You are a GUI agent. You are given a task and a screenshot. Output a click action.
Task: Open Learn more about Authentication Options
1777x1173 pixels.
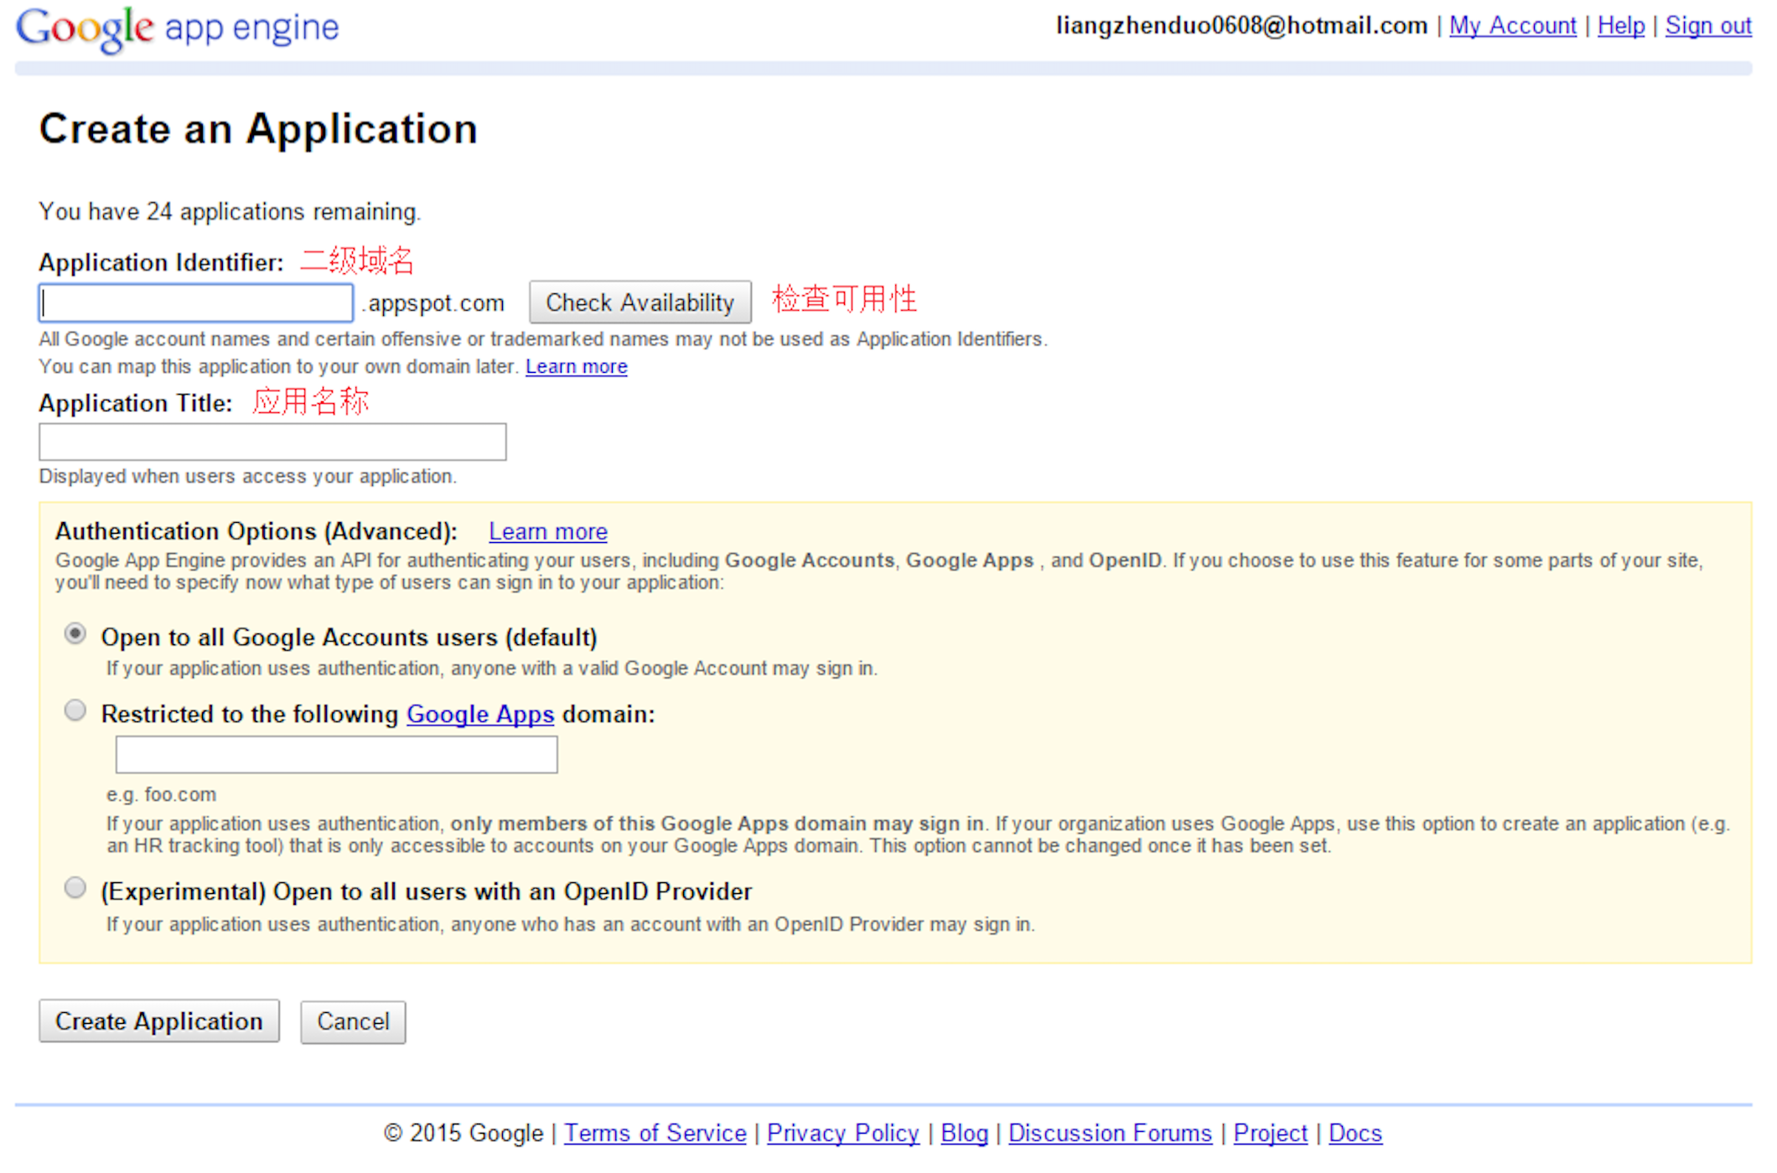548,532
